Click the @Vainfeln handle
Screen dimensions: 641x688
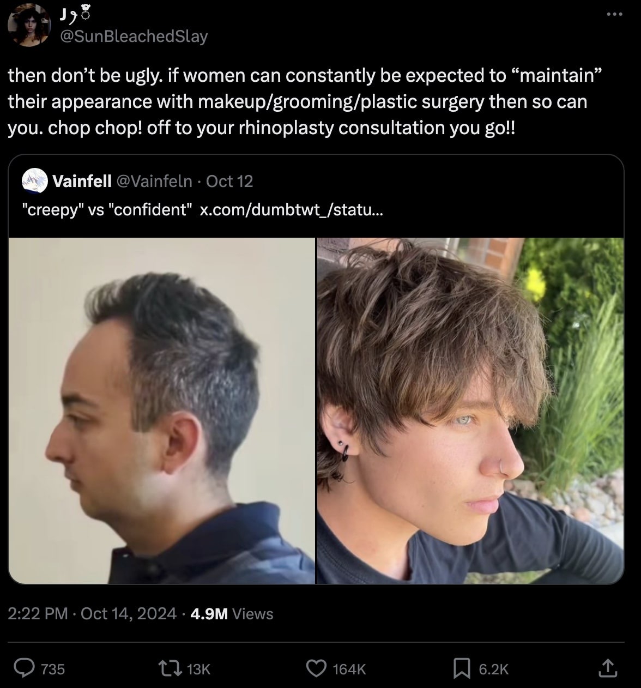154,181
